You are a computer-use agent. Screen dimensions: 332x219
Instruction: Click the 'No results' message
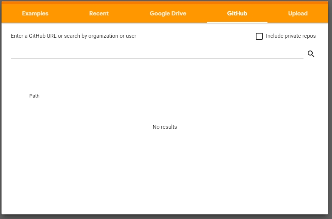165,127
